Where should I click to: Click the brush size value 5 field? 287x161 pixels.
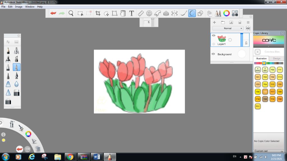147,22
